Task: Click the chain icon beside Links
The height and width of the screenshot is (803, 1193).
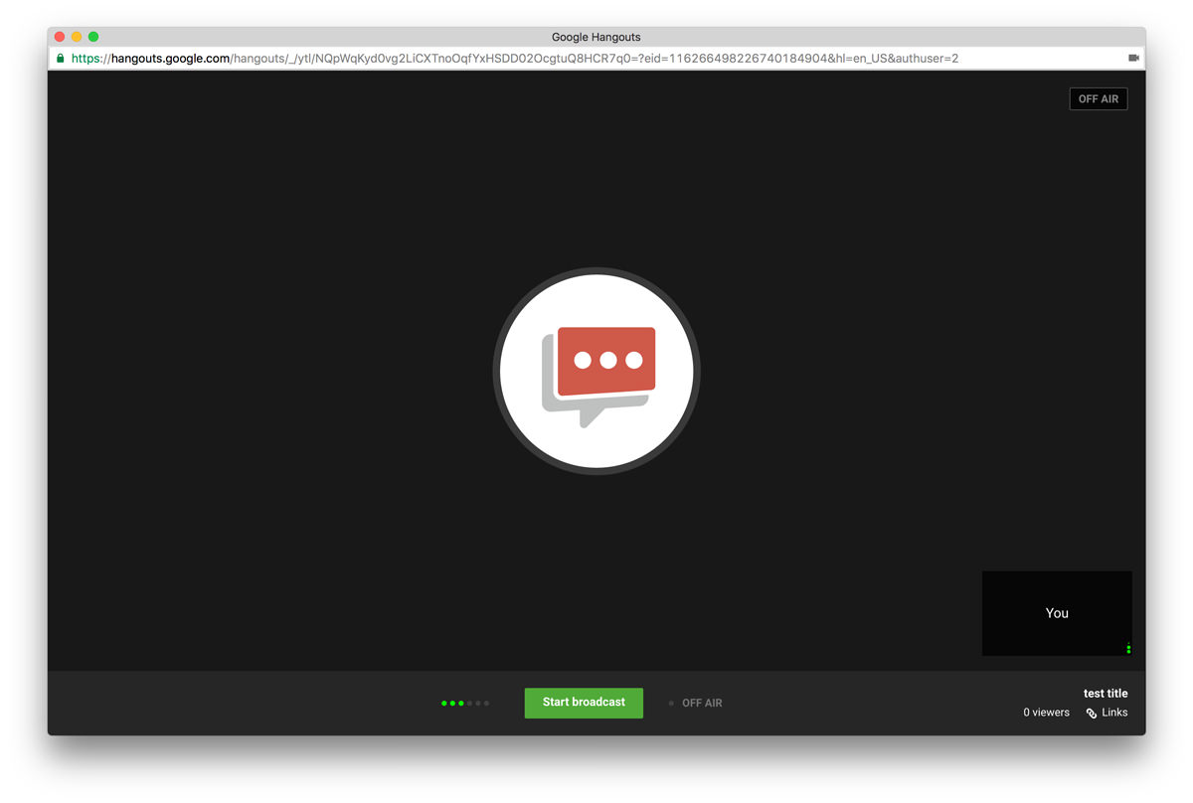Action: click(x=1091, y=713)
